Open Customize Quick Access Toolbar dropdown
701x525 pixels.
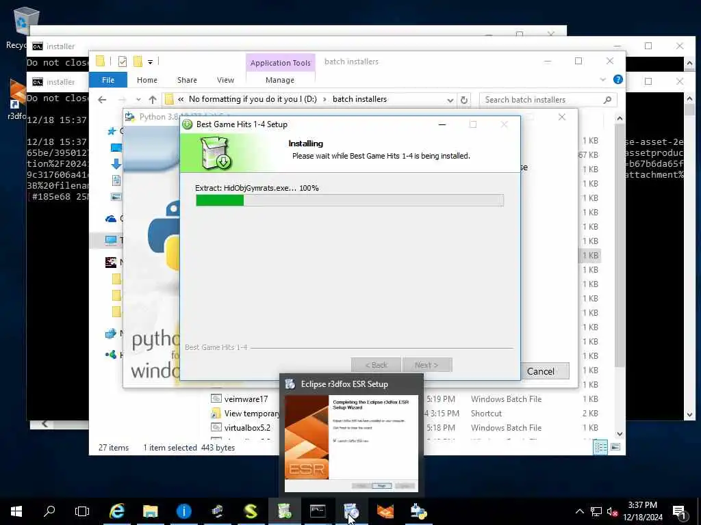pyautogui.click(x=150, y=62)
